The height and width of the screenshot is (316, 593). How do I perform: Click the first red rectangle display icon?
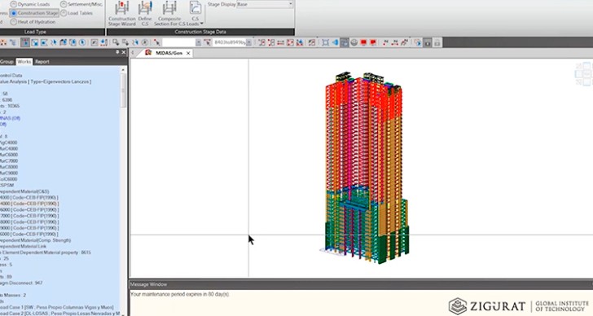[363, 42]
